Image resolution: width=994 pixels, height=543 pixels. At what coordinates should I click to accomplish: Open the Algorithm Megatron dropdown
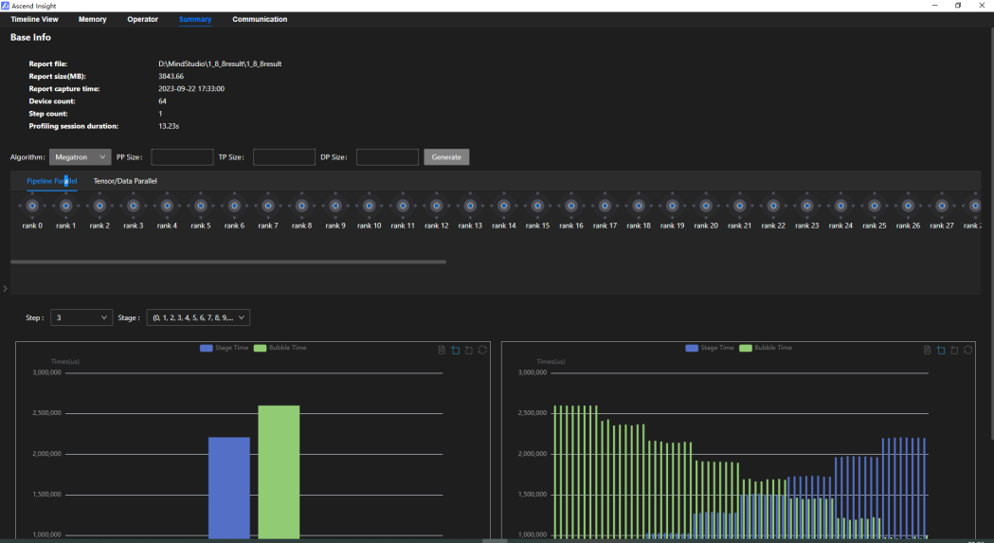tap(80, 157)
